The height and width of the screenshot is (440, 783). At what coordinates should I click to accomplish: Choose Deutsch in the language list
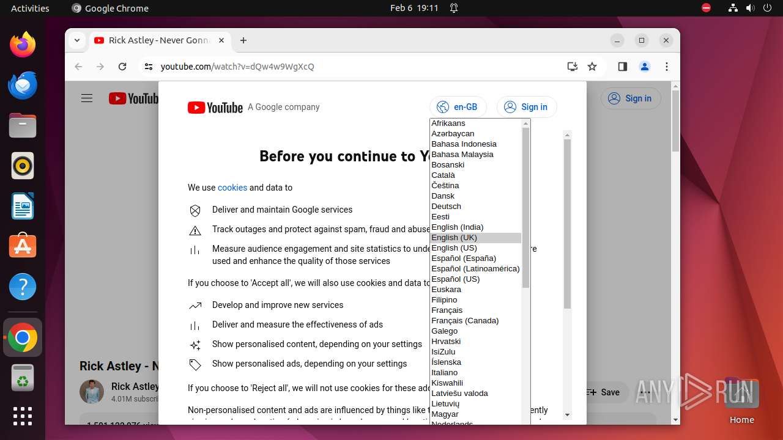476,207
